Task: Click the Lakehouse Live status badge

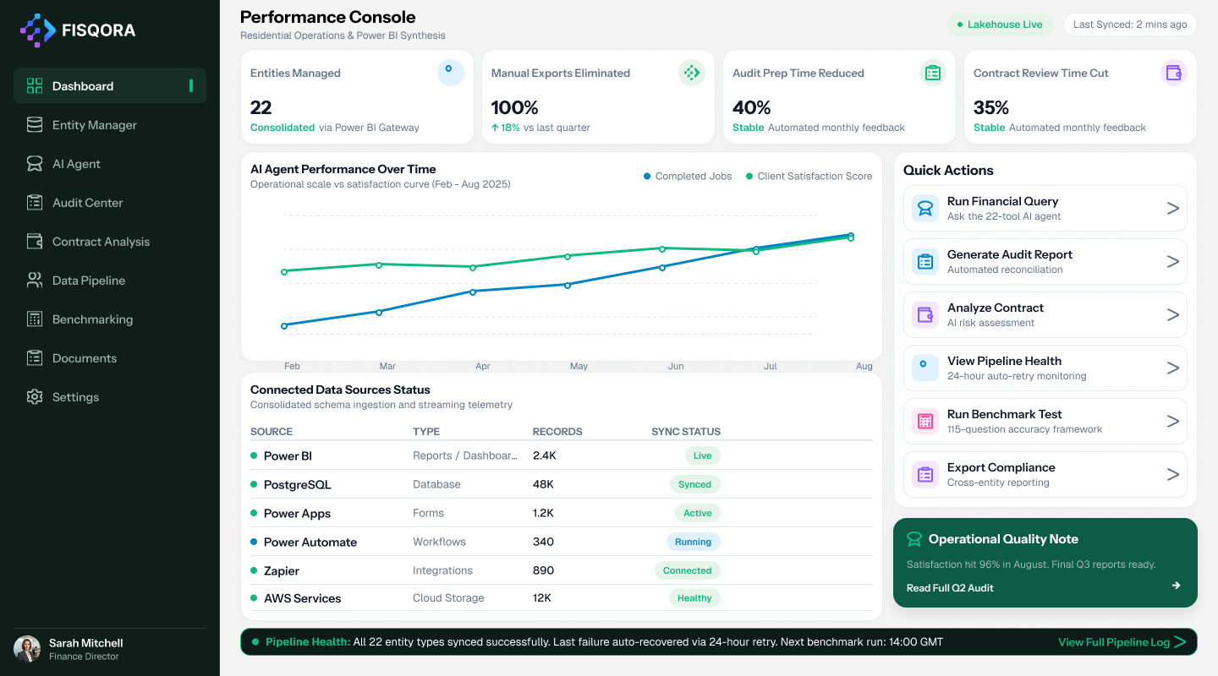Action: pos(1000,25)
